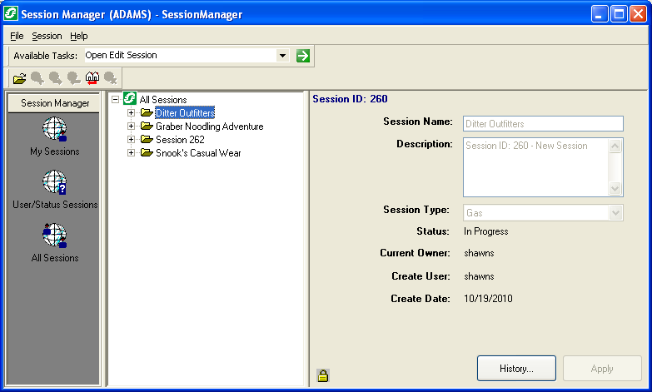Click the open folder toolbar icon
The image size is (652, 392).
[19, 78]
